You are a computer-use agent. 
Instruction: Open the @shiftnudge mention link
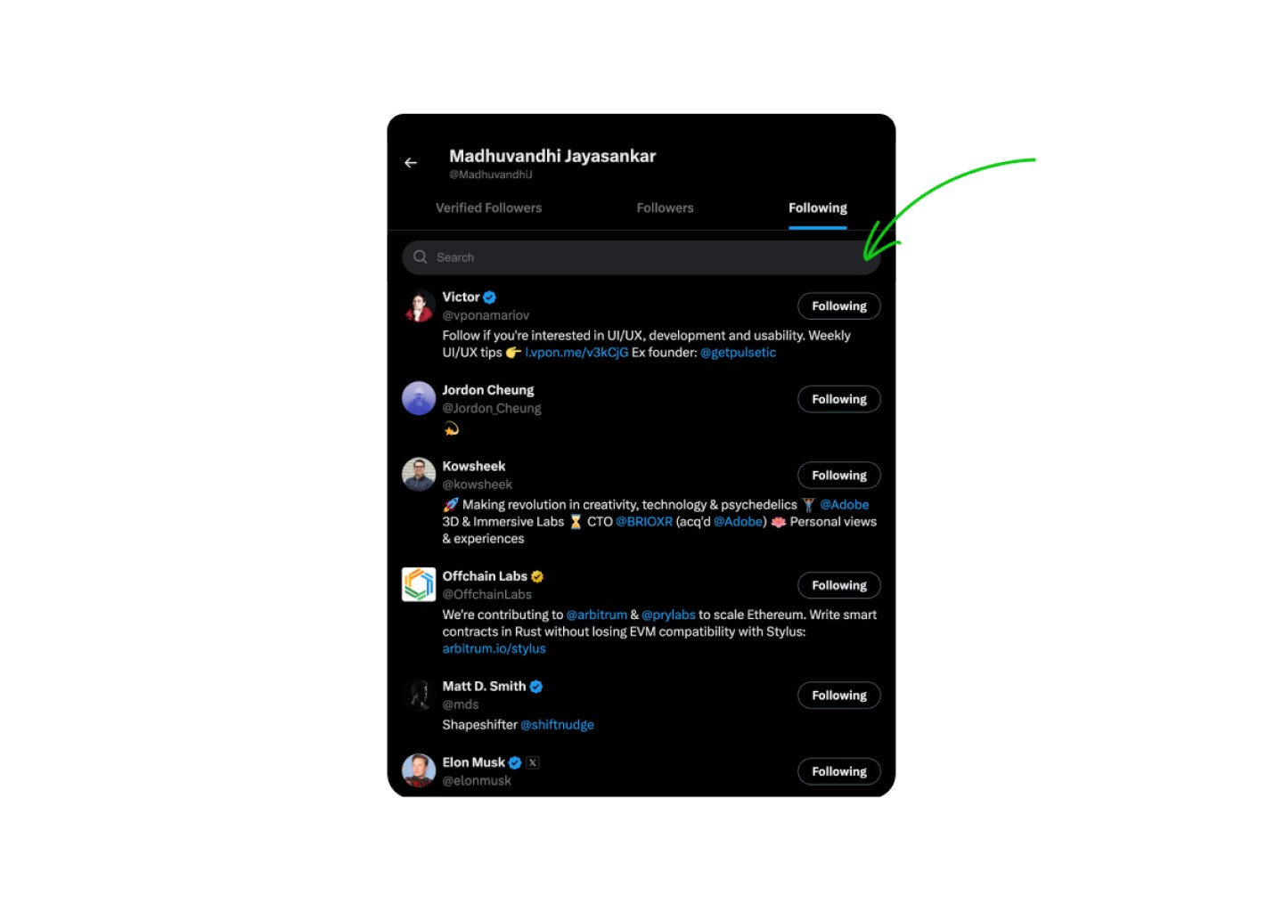coord(558,725)
